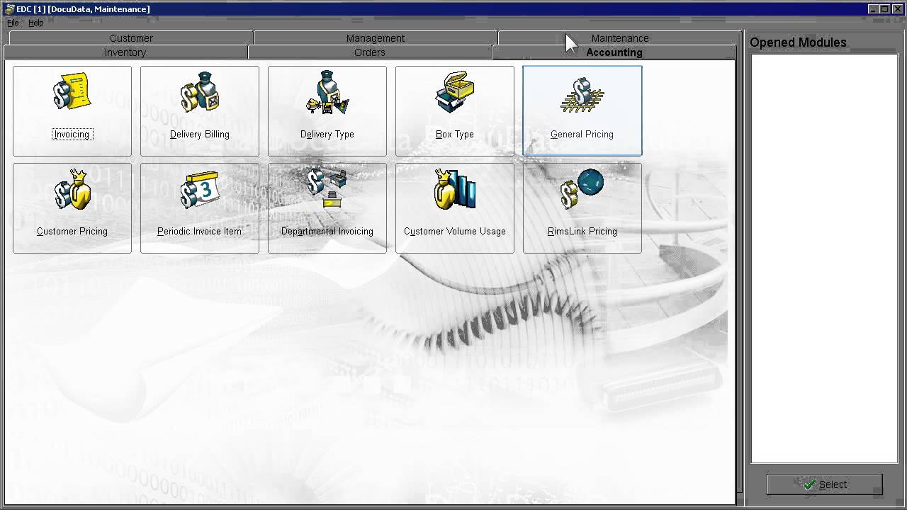Image resolution: width=907 pixels, height=510 pixels.
Task: Open the RimsLink Pricing icon
Action: click(582, 208)
